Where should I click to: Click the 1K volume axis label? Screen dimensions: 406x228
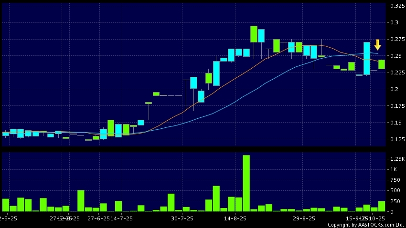[x=394, y=169]
